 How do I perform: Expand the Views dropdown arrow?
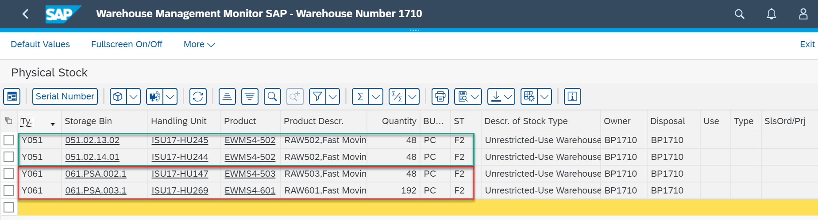[475, 96]
